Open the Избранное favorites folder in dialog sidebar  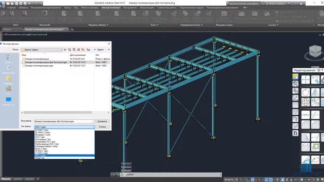pyautogui.click(x=9, y=80)
